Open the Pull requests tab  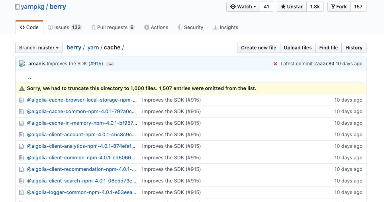click(113, 27)
